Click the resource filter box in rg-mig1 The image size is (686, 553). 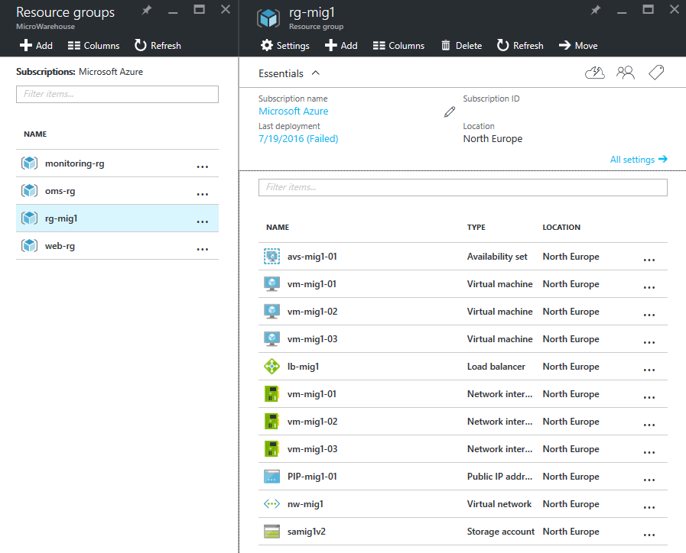463,187
